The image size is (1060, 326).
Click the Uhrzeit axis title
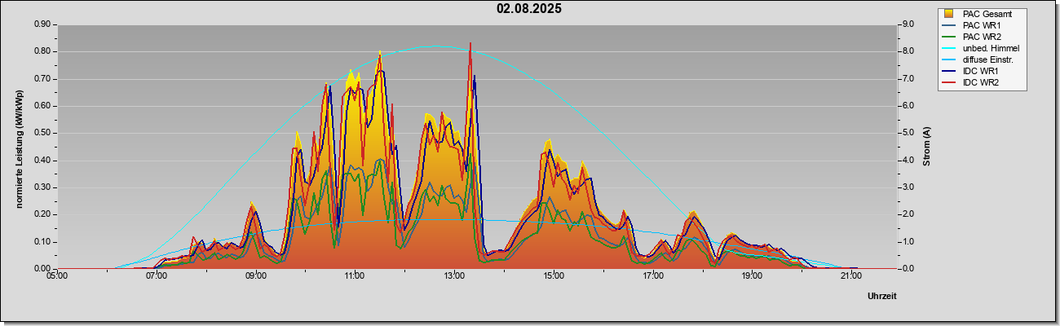click(882, 297)
